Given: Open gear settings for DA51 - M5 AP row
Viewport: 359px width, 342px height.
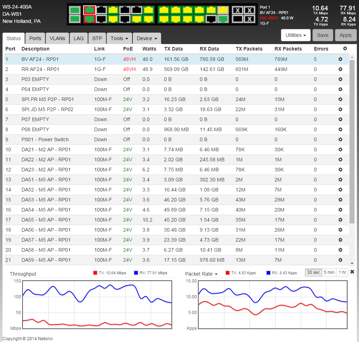Looking at the screenshot, I should (x=340, y=180).
